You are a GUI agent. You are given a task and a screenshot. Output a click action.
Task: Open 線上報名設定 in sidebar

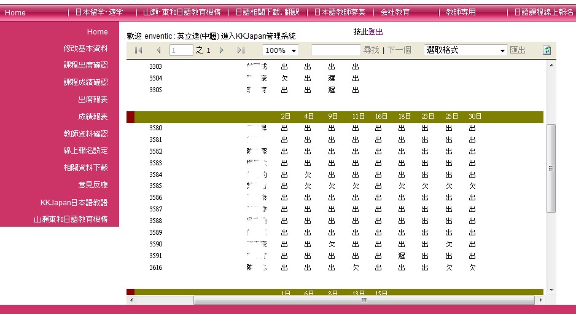[x=85, y=151]
